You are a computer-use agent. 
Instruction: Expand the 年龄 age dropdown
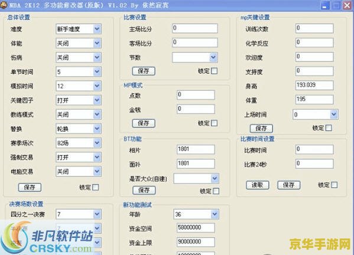(x=215, y=214)
